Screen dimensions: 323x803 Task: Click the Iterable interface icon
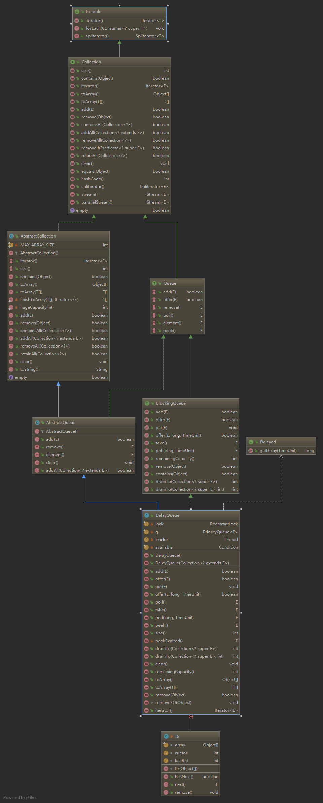click(77, 12)
